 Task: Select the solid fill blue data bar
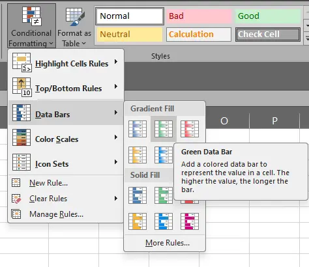pos(138,195)
